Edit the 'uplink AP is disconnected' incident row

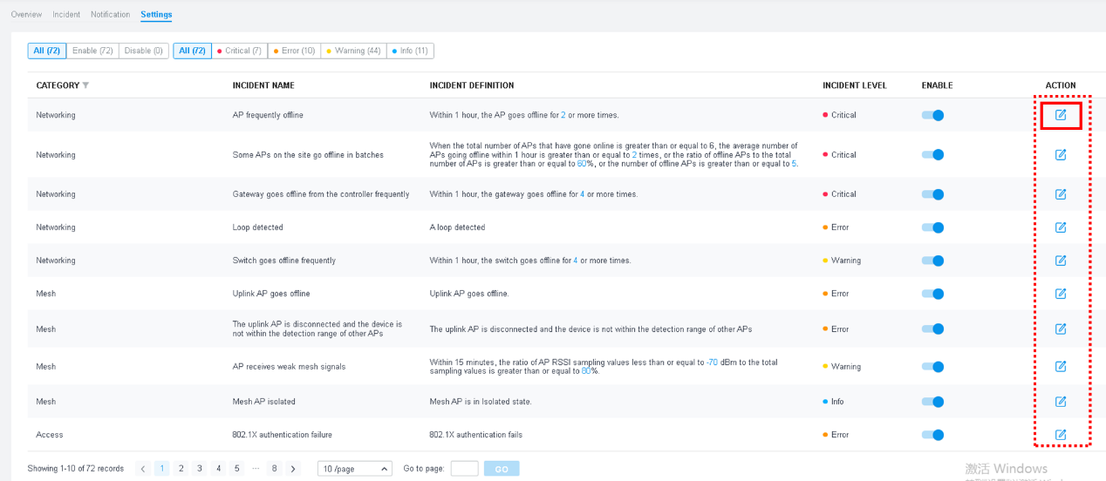(1061, 329)
